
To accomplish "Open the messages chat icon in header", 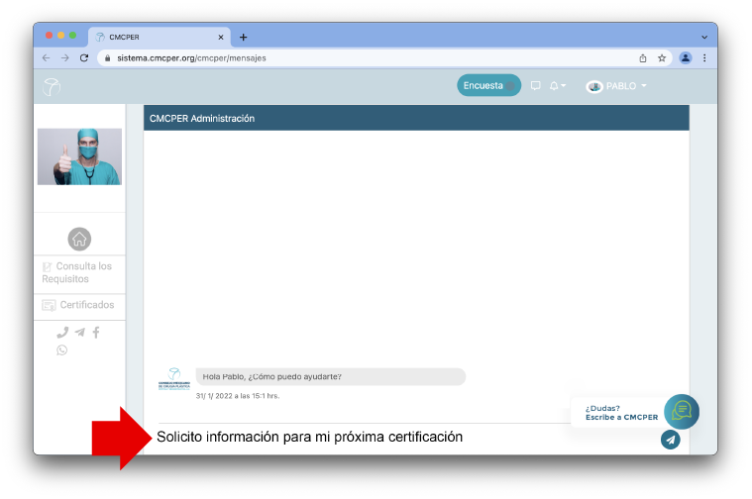I will click(x=536, y=86).
